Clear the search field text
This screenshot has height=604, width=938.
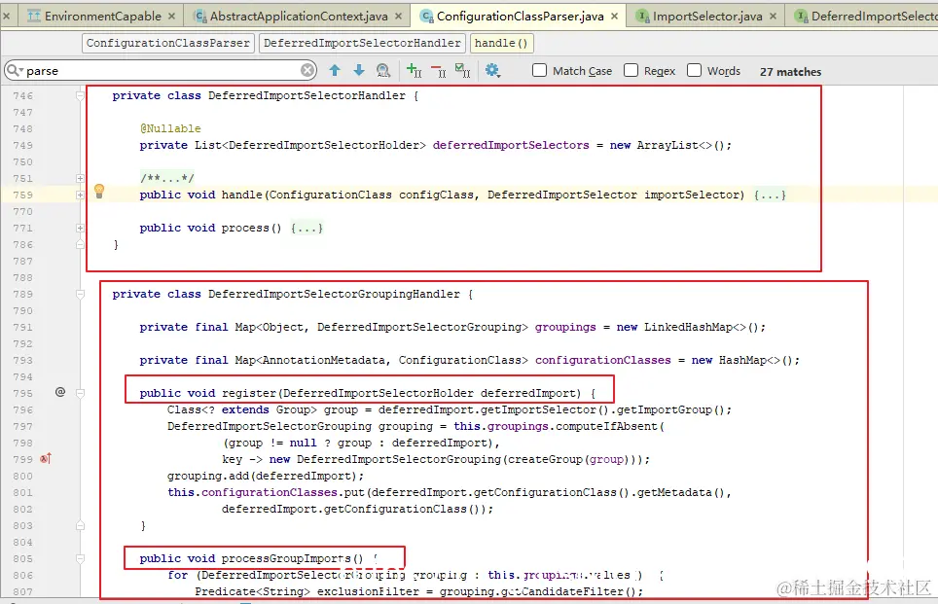coord(307,71)
